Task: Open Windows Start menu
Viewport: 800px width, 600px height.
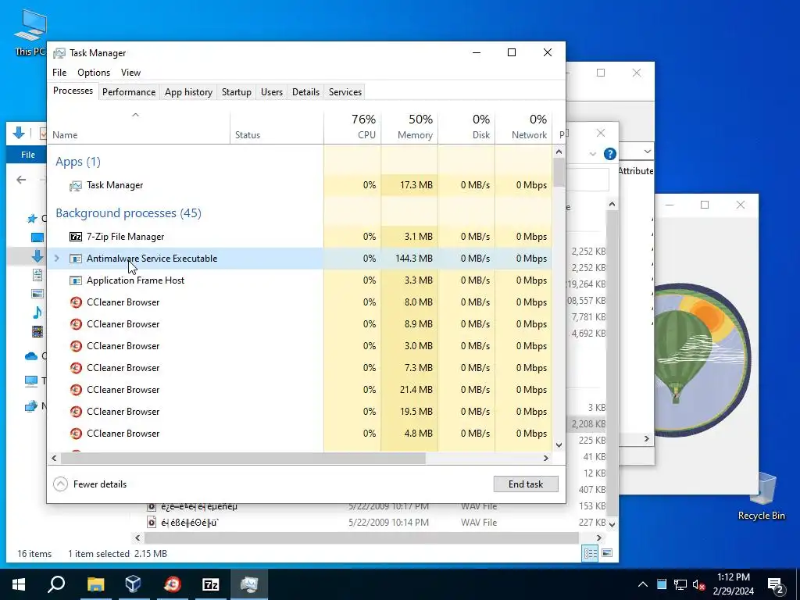Action: click(x=19, y=584)
